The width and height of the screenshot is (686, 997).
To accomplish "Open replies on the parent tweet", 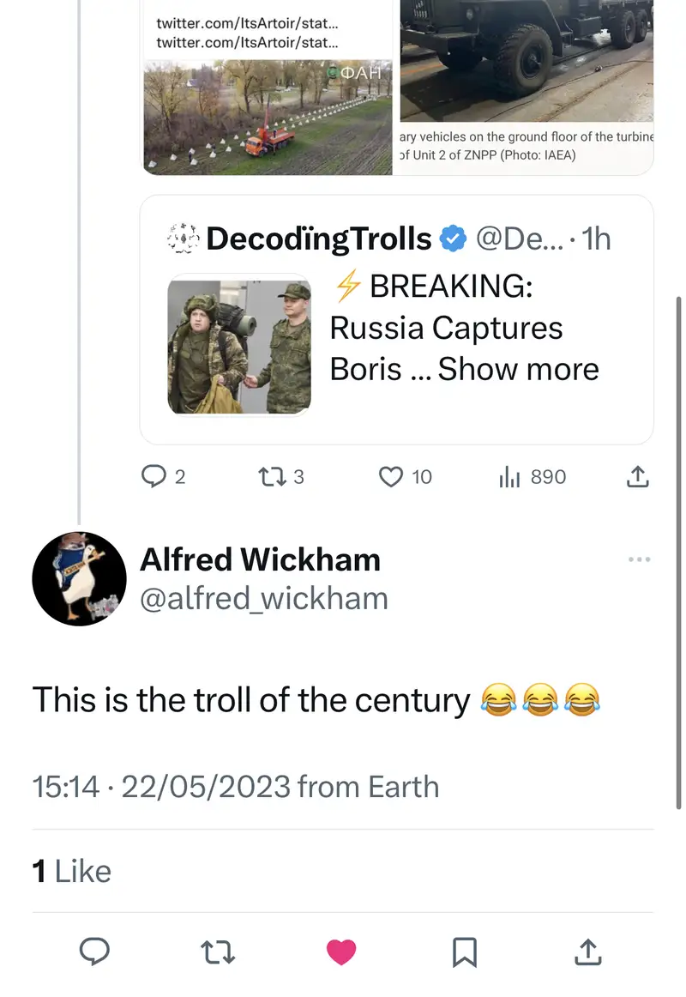I will (153, 477).
